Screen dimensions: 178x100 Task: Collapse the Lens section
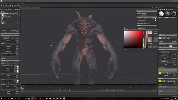pyautogui.click(x=10, y=35)
